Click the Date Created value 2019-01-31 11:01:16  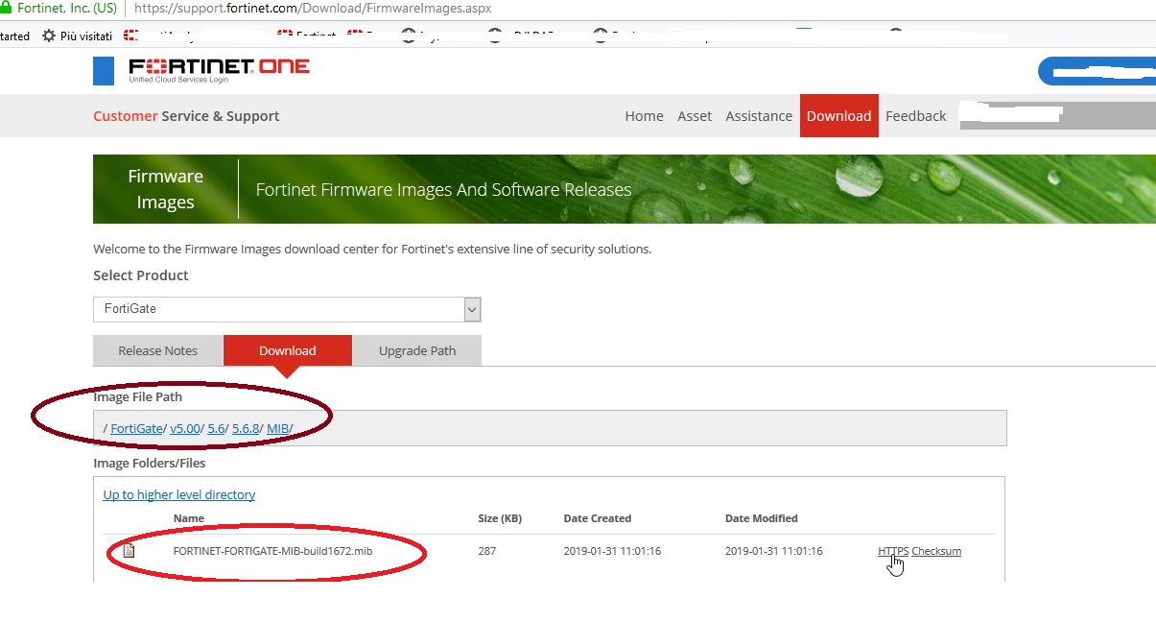pos(612,551)
